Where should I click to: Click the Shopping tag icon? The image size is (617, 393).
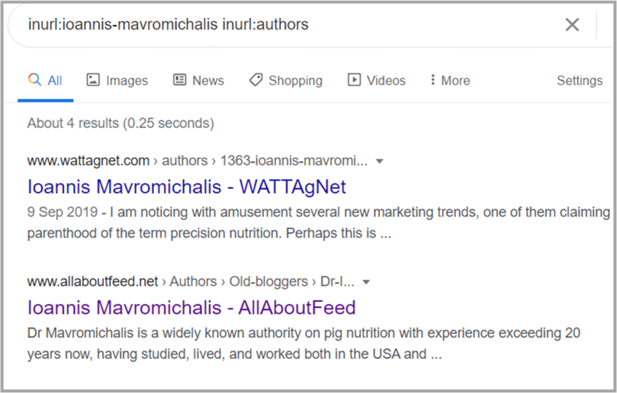(255, 80)
